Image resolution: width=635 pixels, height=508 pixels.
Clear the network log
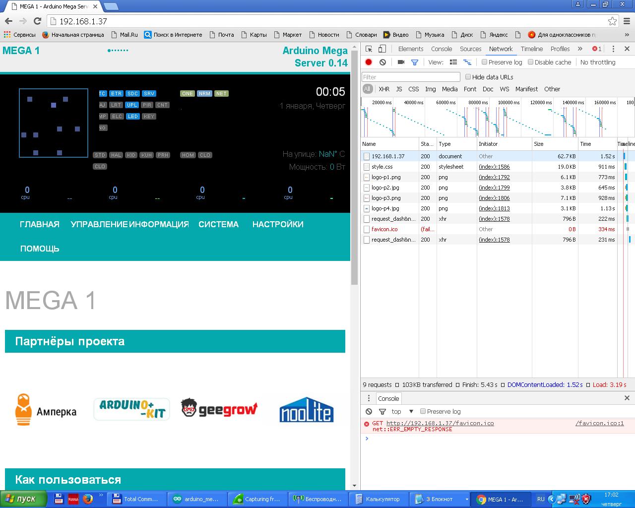coord(382,62)
